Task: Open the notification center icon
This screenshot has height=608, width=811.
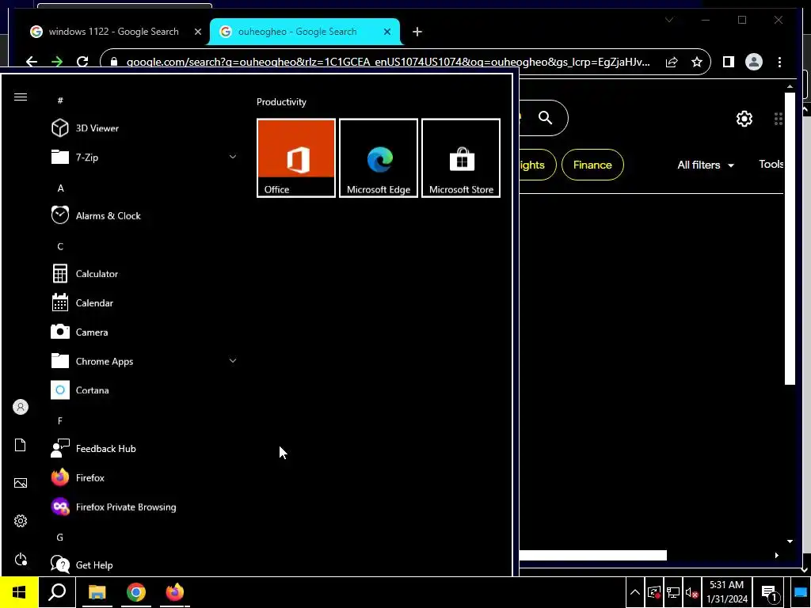Action: click(x=770, y=593)
